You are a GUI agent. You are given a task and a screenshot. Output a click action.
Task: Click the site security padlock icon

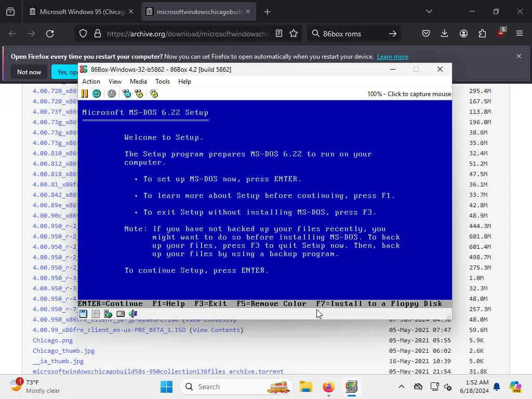(x=98, y=34)
